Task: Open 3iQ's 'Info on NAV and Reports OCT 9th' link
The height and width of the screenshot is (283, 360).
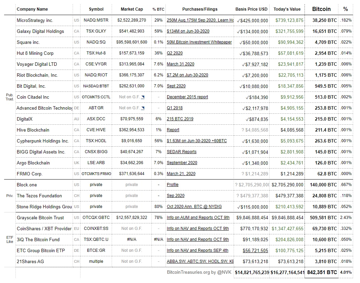Action: pyautogui.click(x=198, y=239)
